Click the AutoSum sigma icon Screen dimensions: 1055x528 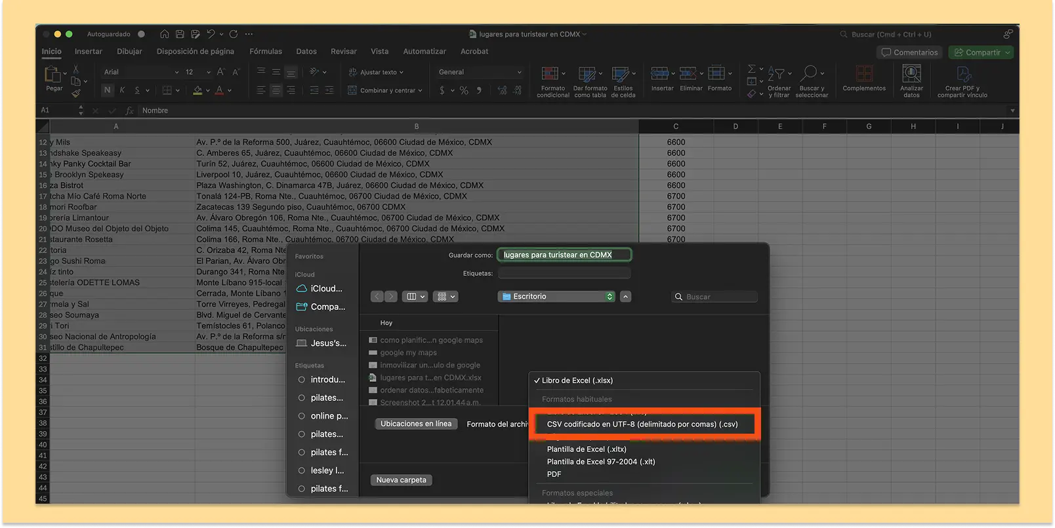[x=752, y=69]
